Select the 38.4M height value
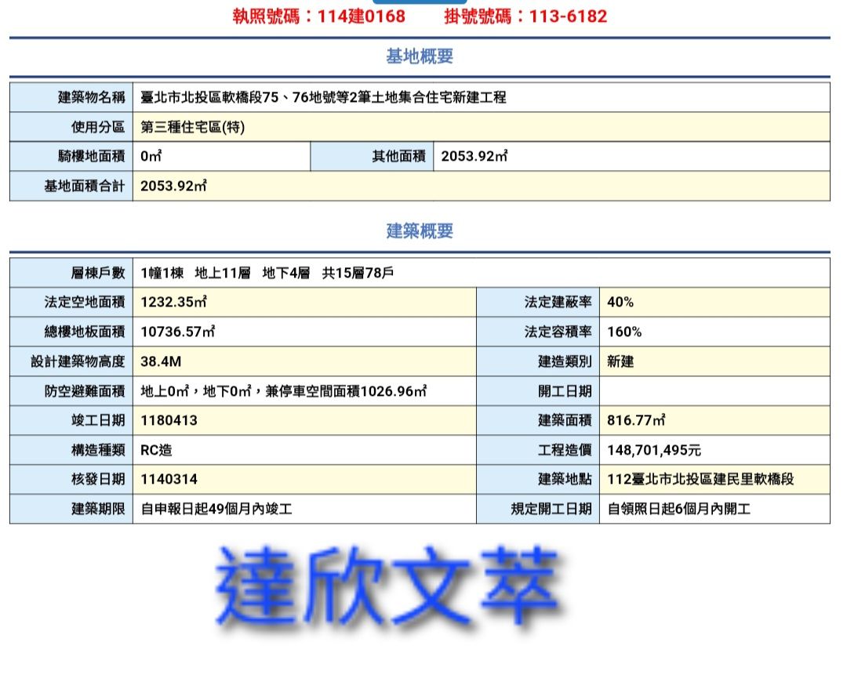The width and height of the screenshot is (847, 693). (x=161, y=361)
